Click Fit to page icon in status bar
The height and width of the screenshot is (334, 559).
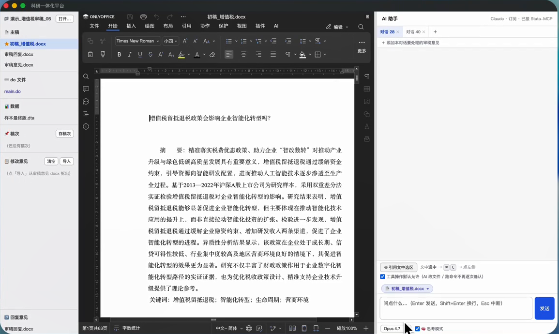(304, 328)
